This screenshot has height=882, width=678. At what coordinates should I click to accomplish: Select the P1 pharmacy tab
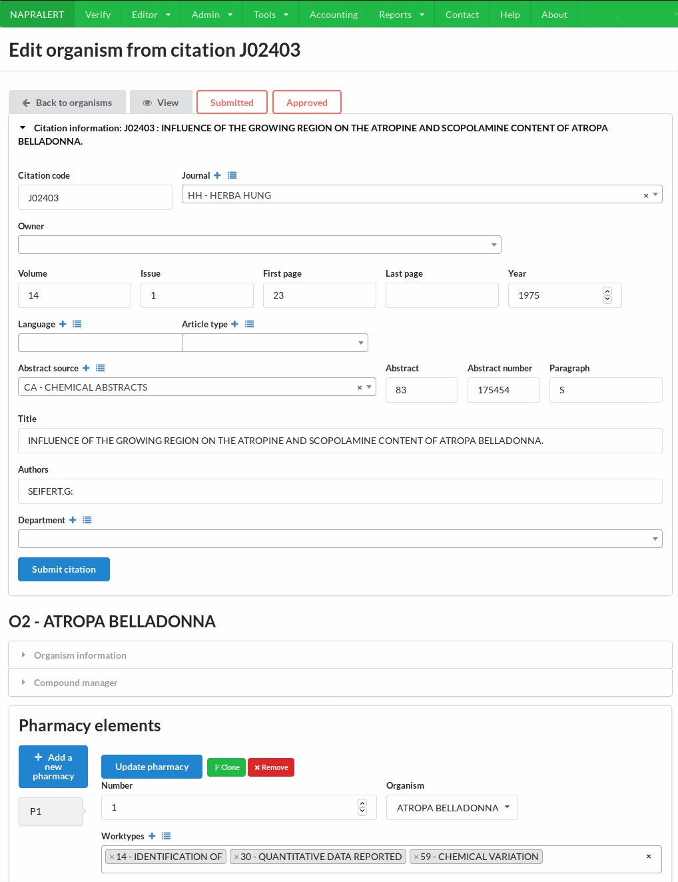pyautogui.click(x=50, y=811)
